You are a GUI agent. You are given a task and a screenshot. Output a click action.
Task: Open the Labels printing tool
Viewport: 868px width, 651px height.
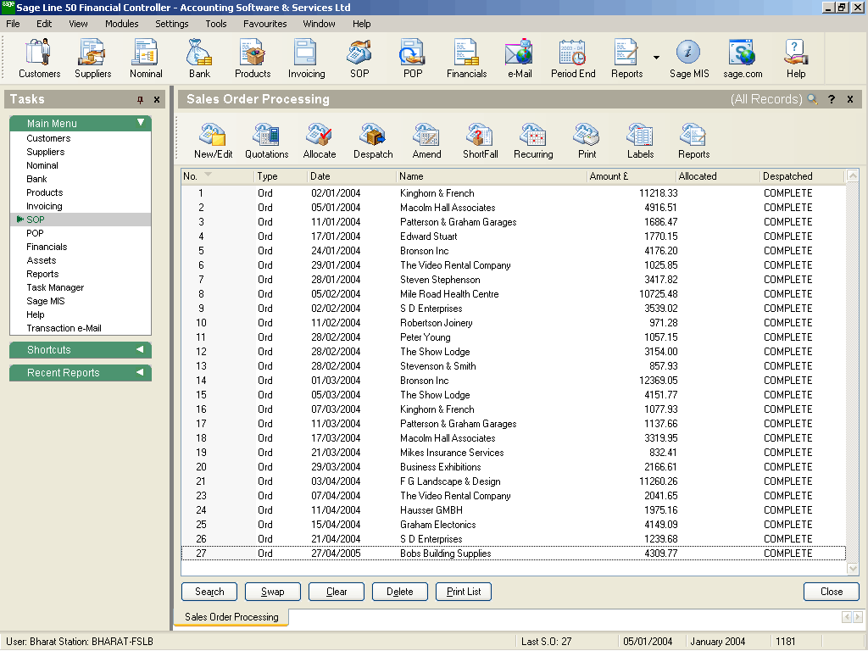tap(640, 140)
